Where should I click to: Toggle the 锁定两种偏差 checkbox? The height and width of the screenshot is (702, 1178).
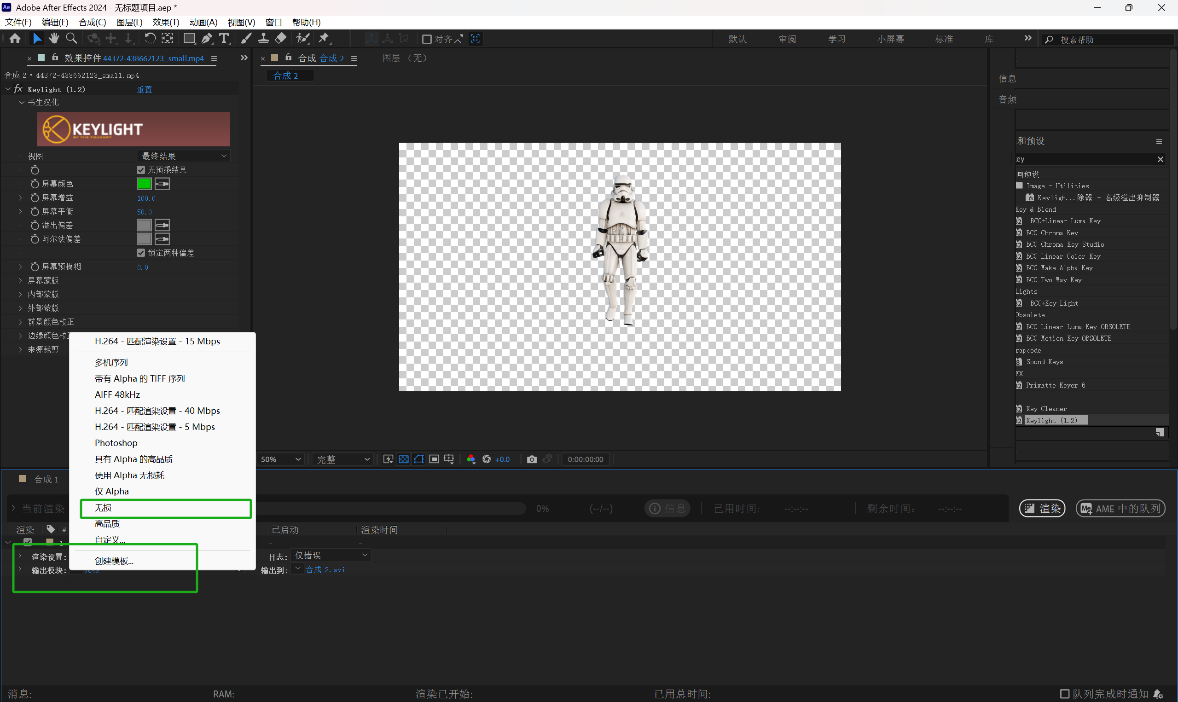coord(141,253)
